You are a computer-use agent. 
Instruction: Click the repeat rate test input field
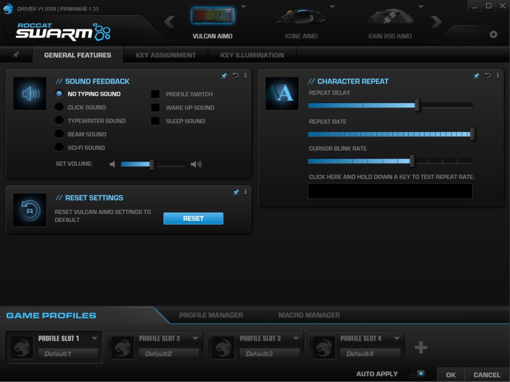tap(390, 191)
